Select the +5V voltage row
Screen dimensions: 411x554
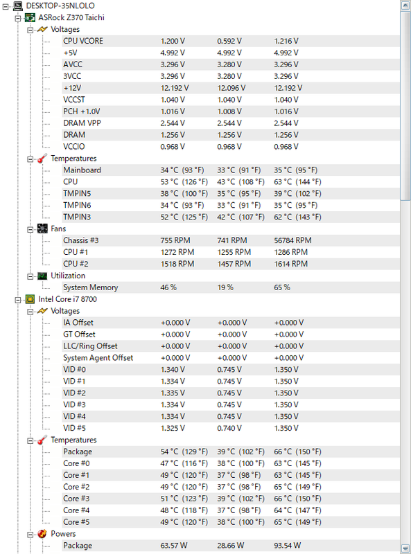click(231, 53)
